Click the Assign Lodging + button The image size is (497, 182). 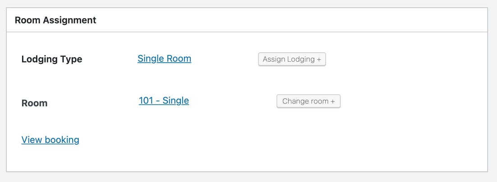292,59
